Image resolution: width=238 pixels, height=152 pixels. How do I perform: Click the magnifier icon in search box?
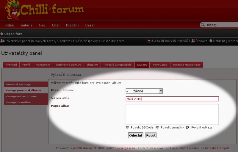pyautogui.click(x=203, y=25)
